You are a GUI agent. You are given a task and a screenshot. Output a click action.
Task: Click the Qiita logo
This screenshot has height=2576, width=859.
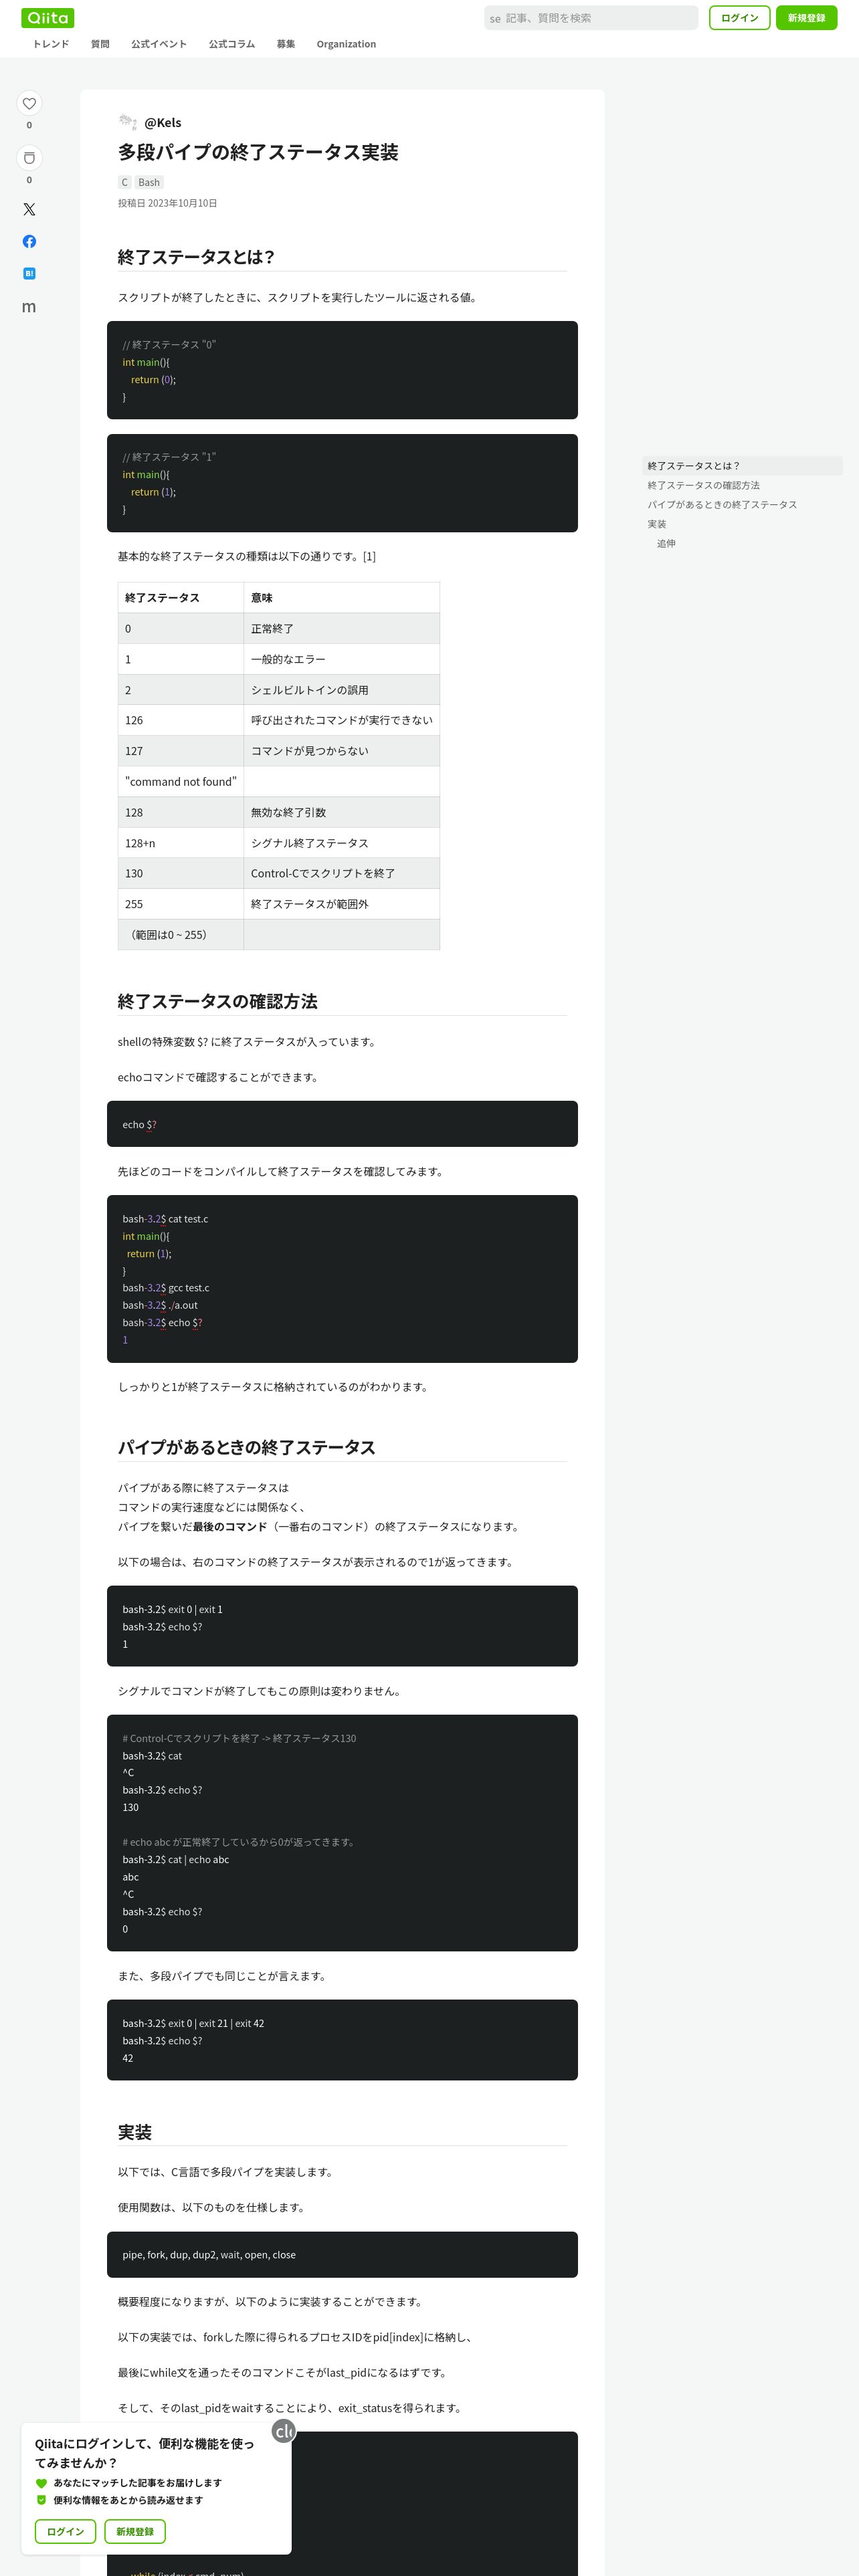click(47, 18)
